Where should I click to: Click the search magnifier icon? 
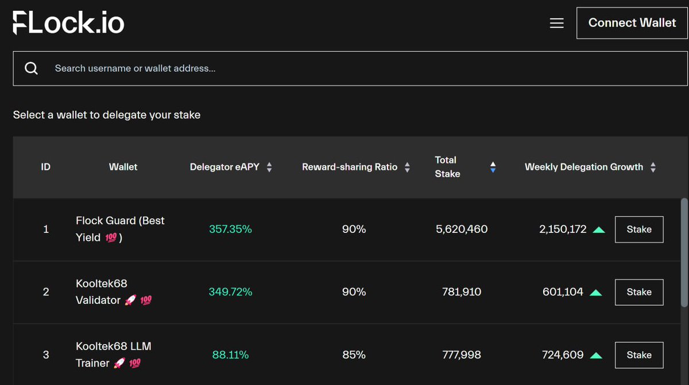(x=32, y=68)
